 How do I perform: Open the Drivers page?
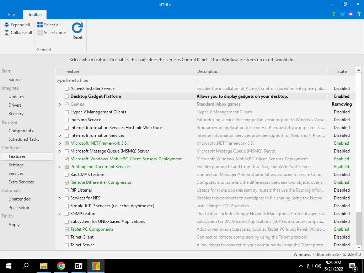(x=15, y=105)
